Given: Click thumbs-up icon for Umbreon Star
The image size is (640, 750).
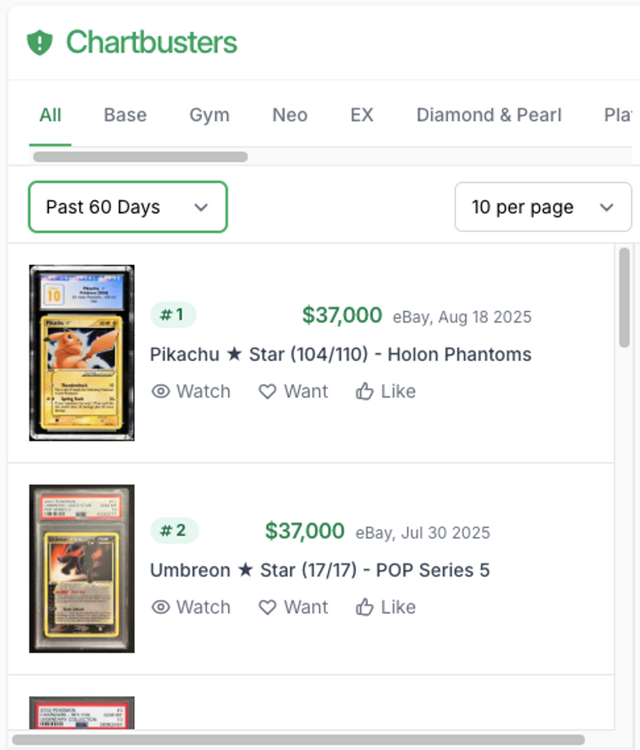Looking at the screenshot, I should click(364, 607).
